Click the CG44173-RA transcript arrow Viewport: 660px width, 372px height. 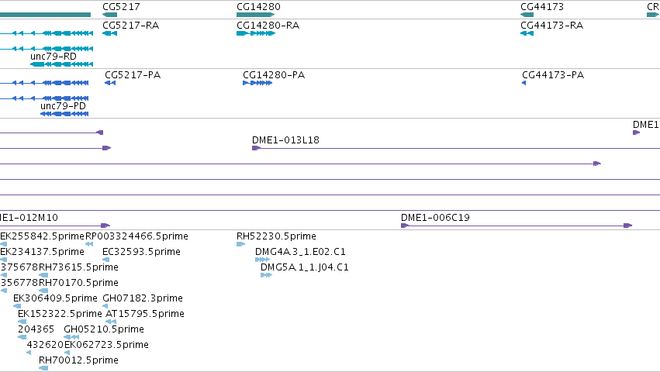(527, 33)
